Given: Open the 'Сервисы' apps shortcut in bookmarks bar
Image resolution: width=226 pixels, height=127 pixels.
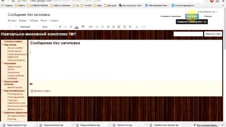Looking at the screenshot, I should pos(7,6).
